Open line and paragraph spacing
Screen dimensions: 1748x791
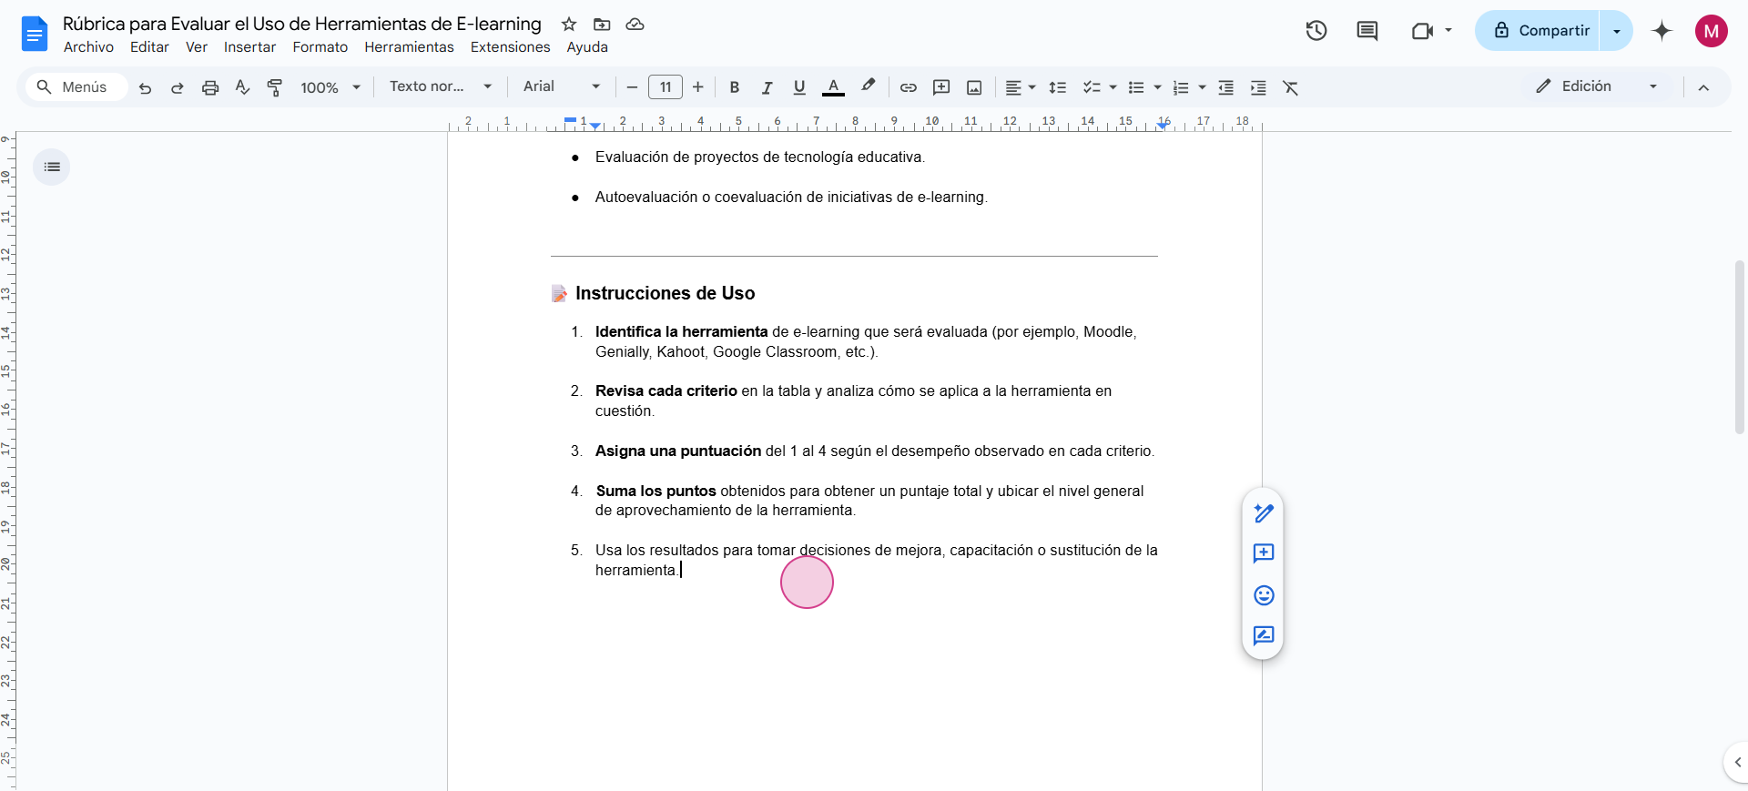pyautogui.click(x=1057, y=87)
